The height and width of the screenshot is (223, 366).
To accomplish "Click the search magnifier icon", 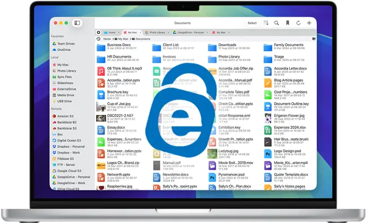I will point(276,23).
